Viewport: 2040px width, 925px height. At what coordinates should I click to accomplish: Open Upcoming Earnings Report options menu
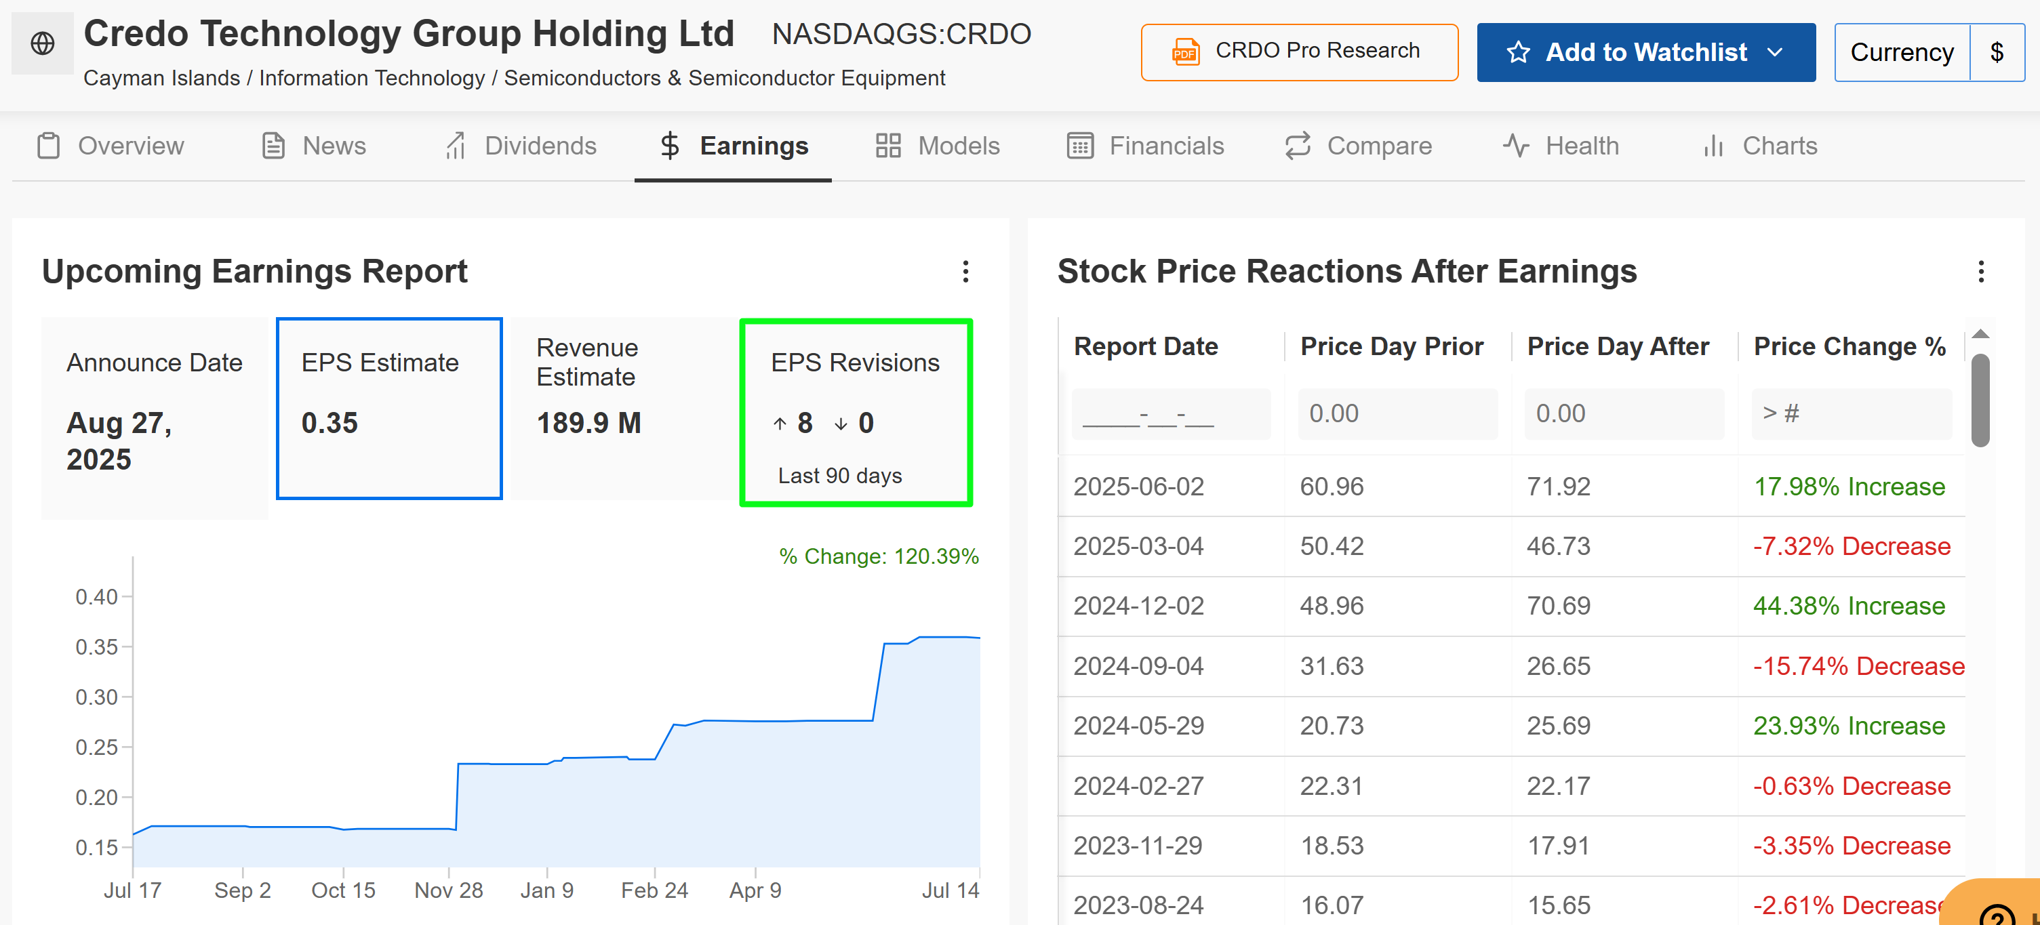(965, 272)
